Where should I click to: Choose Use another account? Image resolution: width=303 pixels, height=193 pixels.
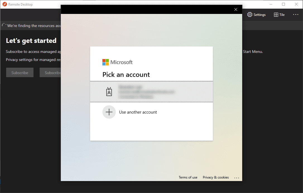[x=138, y=112]
